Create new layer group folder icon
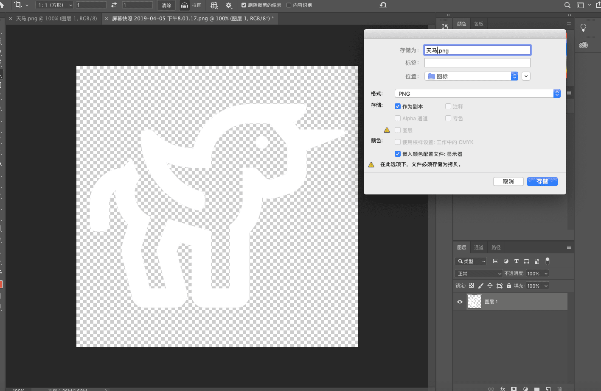601x391 pixels. tap(537, 388)
